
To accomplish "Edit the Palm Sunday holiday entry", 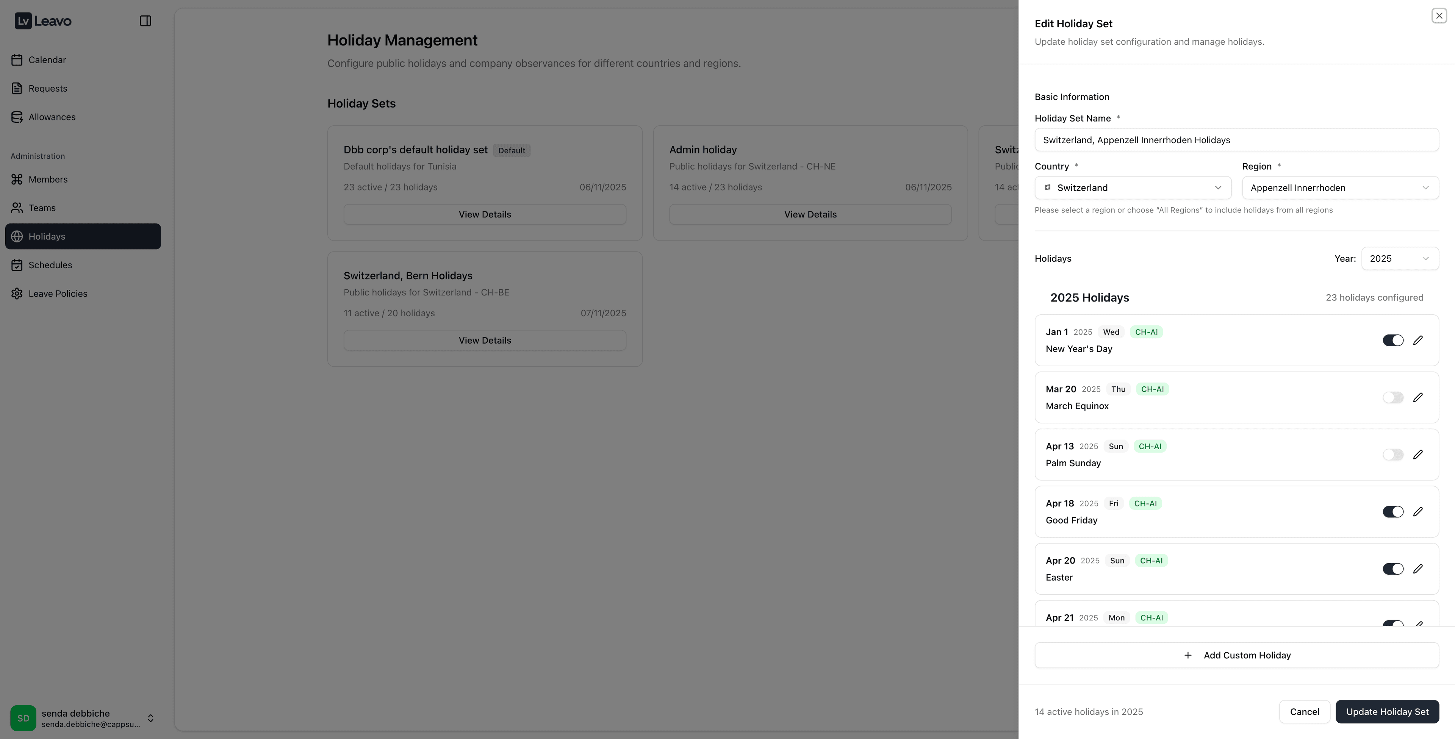I will tap(1418, 455).
